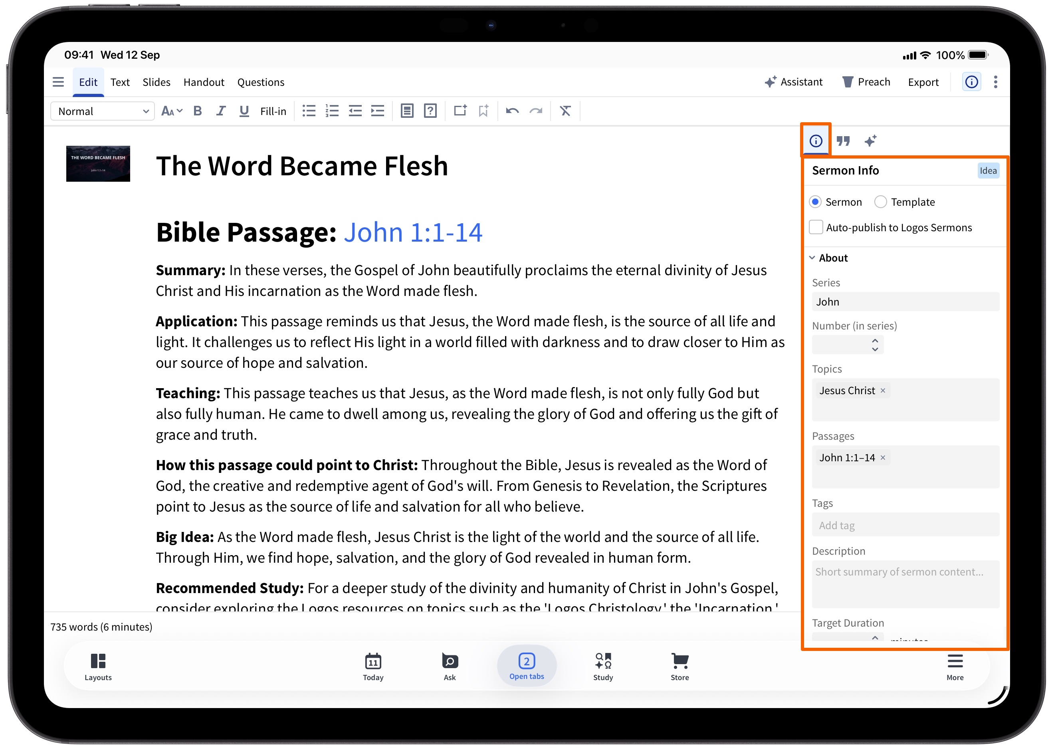Click the Idea badge
This screenshot has height=750, width=1054.
(x=989, y=171)
